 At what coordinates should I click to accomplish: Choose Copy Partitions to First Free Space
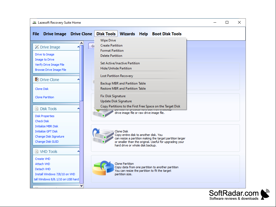pos(140,106)
